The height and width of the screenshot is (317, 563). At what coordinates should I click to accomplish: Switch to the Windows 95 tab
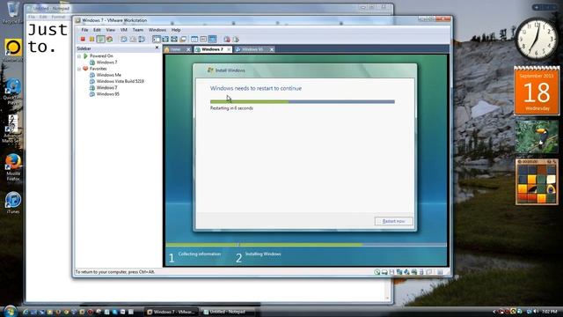tap(252, 49)
